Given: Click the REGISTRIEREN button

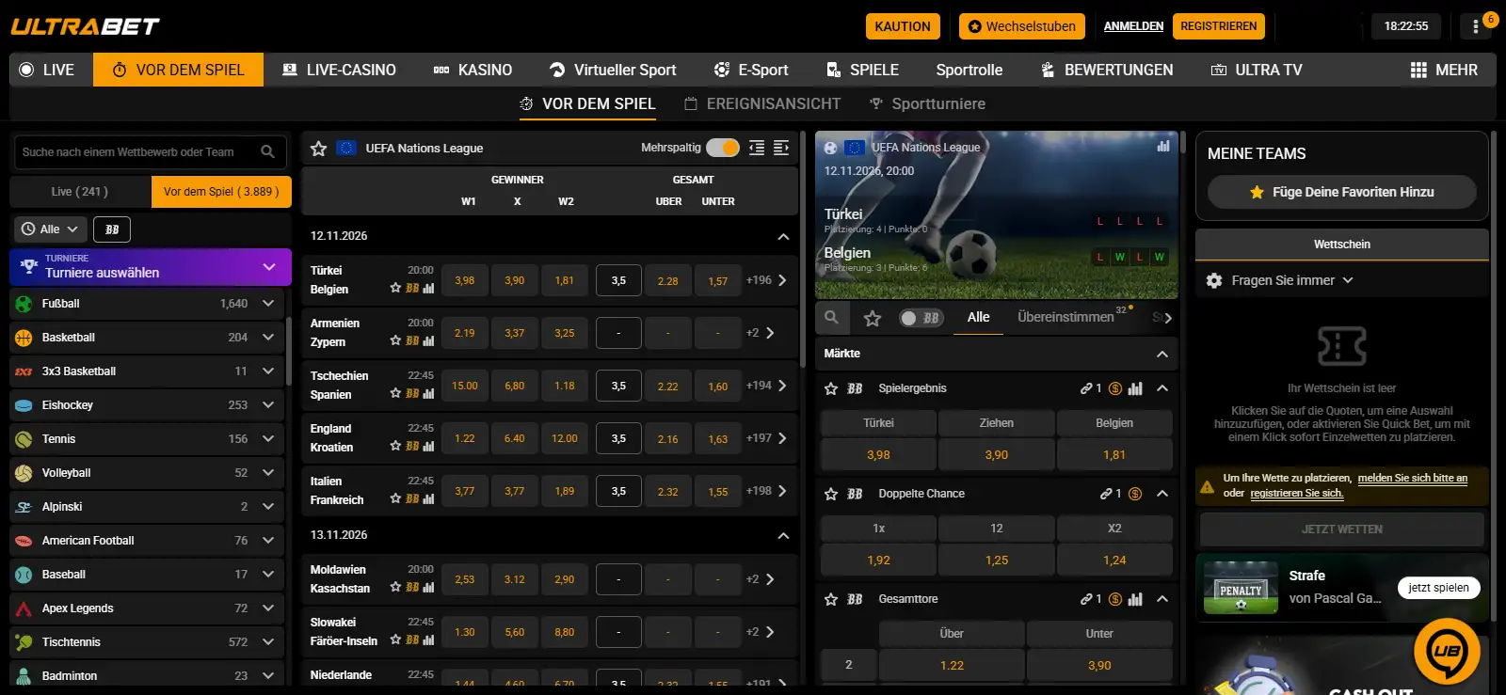Looking at the screenshot, I should click(x=1218, y=26).
